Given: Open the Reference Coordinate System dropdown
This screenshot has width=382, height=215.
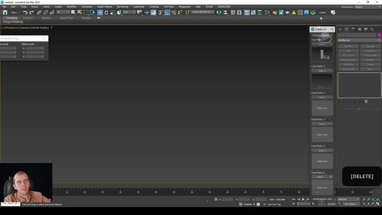Looking at the screenshot, I should pyautogui.click(x=129, y=12).
